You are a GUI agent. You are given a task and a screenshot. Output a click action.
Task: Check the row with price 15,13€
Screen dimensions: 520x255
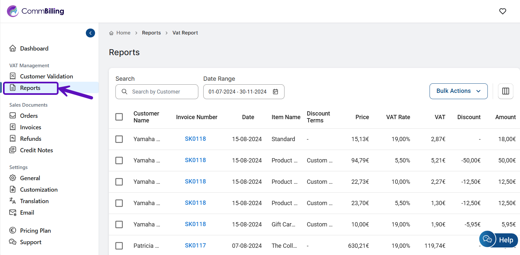pyautogui.click(x=119, y=139)
